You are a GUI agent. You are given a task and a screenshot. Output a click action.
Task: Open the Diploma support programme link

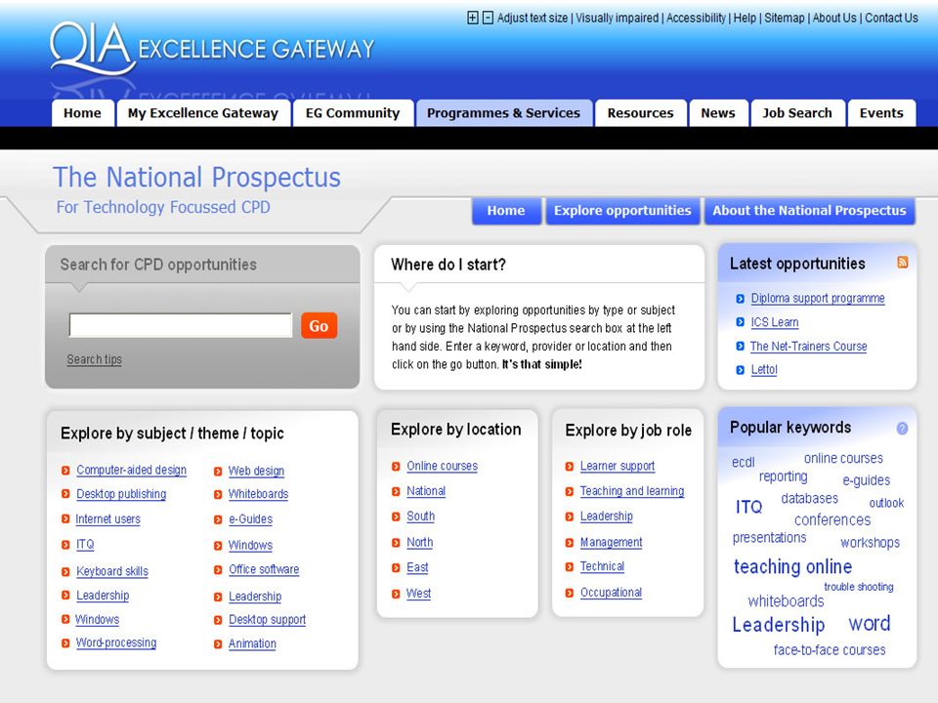point(818,299)
